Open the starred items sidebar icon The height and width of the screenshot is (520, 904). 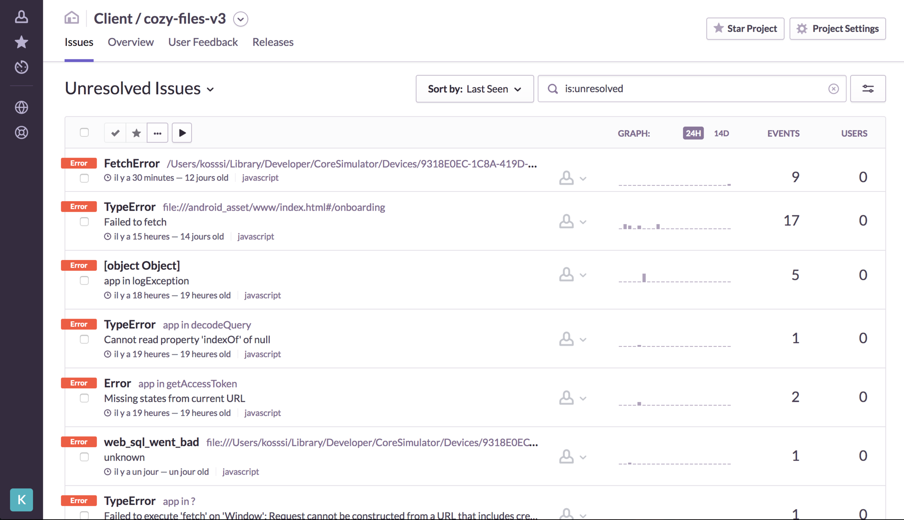21,42
